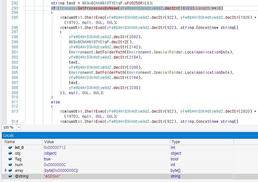Click the flag variable icon

[10, 159]
